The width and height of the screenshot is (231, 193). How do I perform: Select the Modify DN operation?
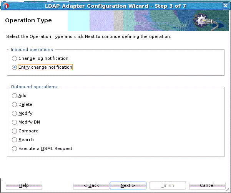(14, 122)
